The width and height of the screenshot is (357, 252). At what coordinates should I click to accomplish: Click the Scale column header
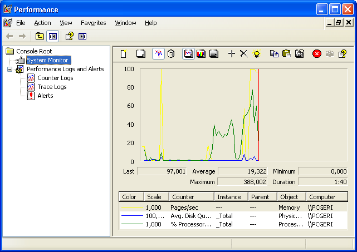click(x=157, y=197)
